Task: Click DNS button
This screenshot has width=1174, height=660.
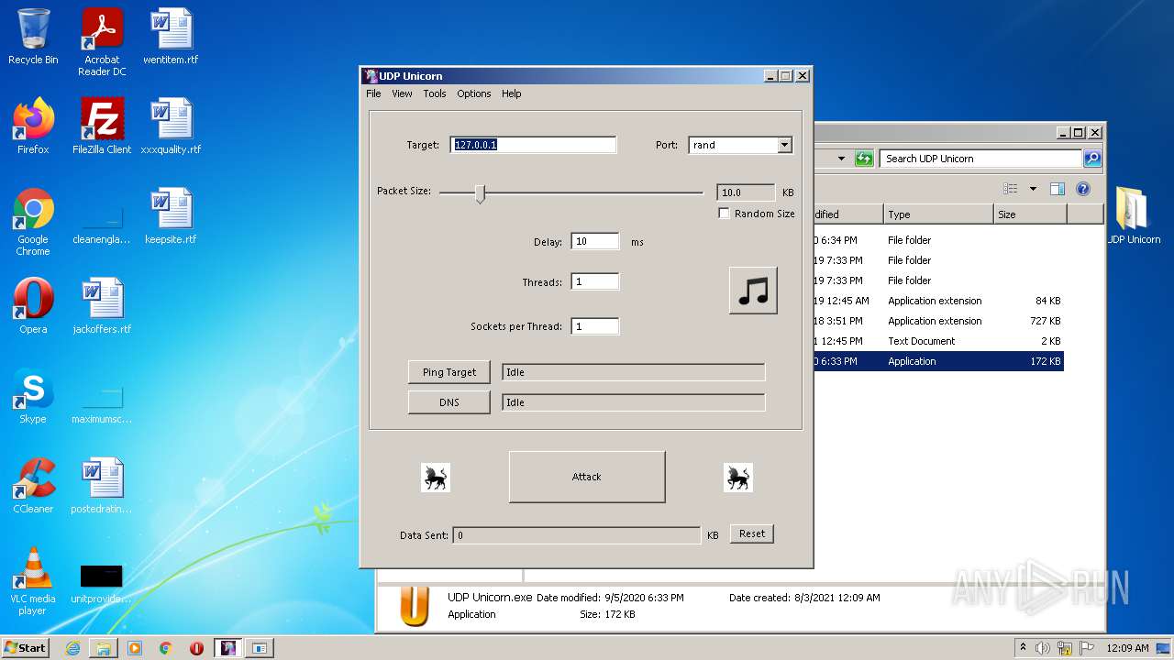Action: click(x=449, y=402)
